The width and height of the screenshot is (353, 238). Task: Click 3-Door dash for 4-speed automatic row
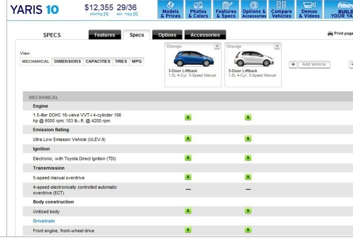tap(188, 190)
